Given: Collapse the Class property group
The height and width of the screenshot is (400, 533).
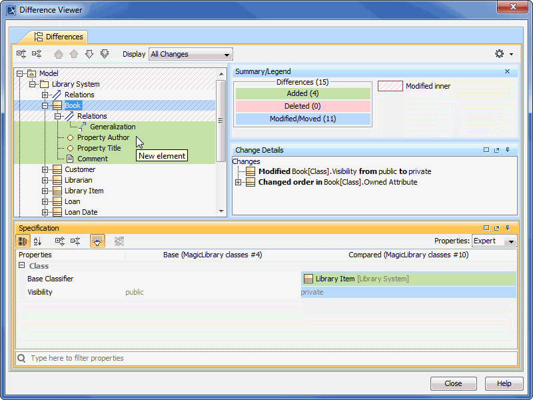Looking at the screenshot, I should (x=22, y=265).
